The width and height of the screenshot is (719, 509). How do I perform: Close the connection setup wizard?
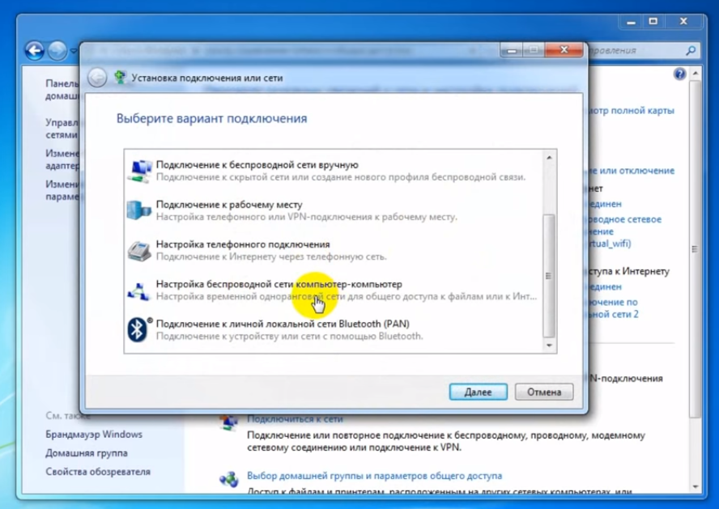coord(564,49)
